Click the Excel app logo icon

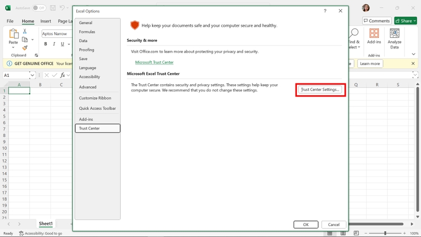8,8
